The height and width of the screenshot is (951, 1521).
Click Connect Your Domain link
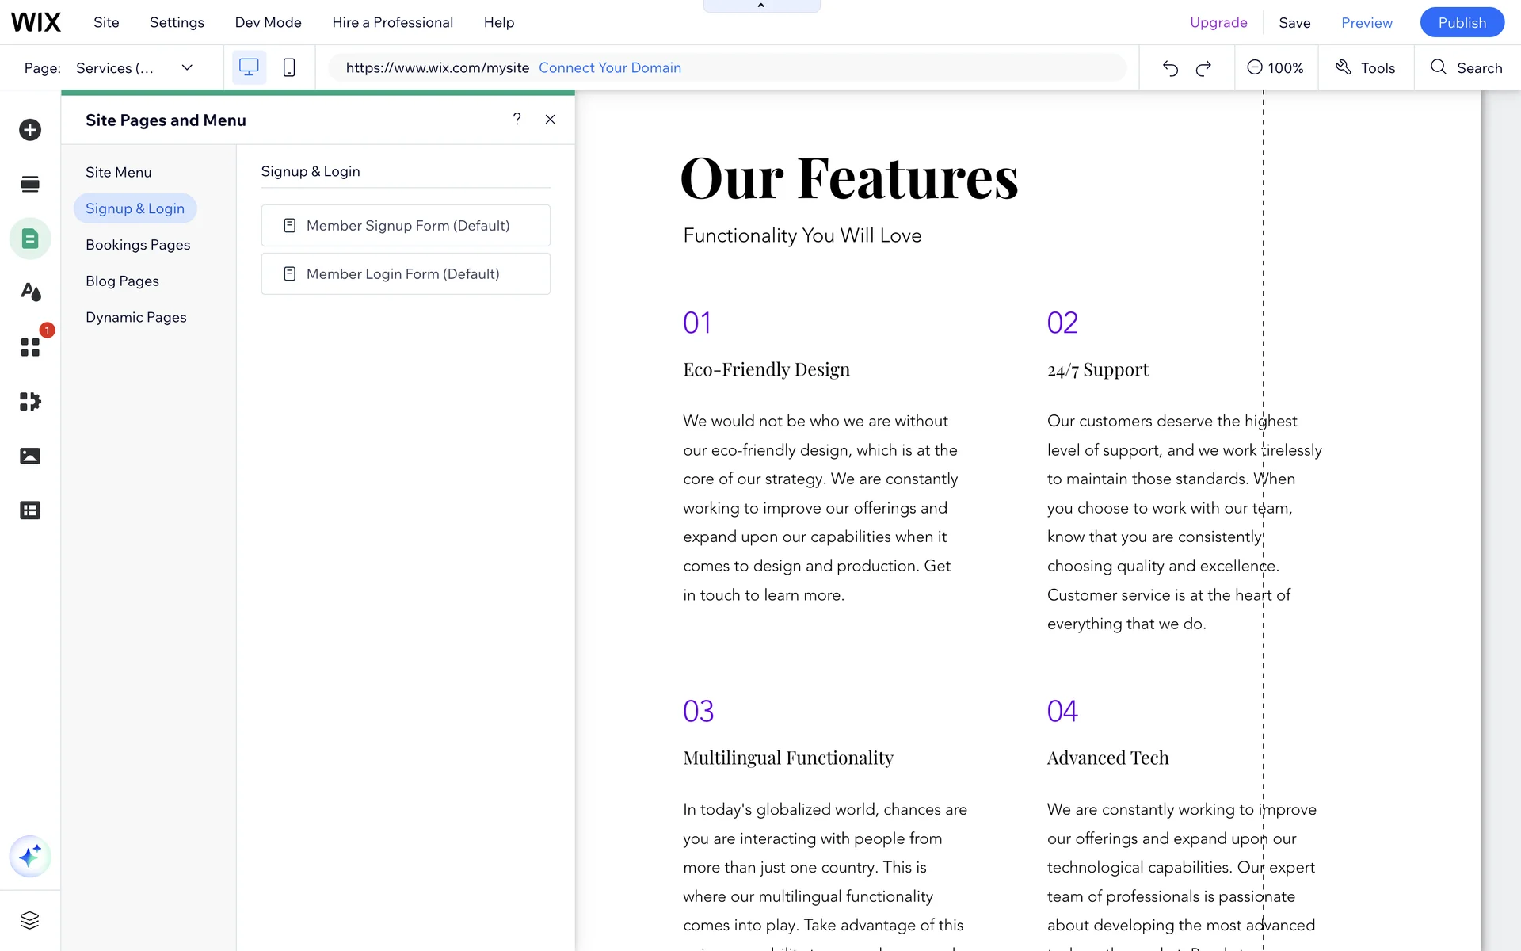click(x=610, y=68)
